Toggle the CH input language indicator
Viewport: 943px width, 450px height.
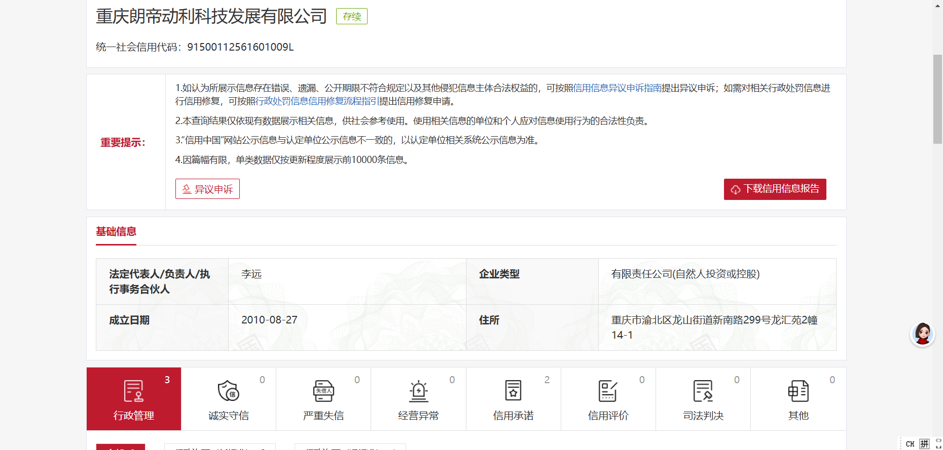910,444
